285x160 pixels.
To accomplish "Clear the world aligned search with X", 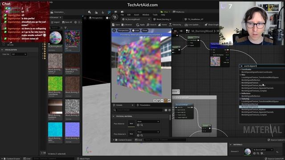I will coord(241,66).
